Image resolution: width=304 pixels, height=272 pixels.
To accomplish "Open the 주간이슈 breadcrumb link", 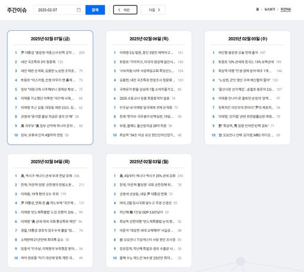I will [x=286, y=10].
